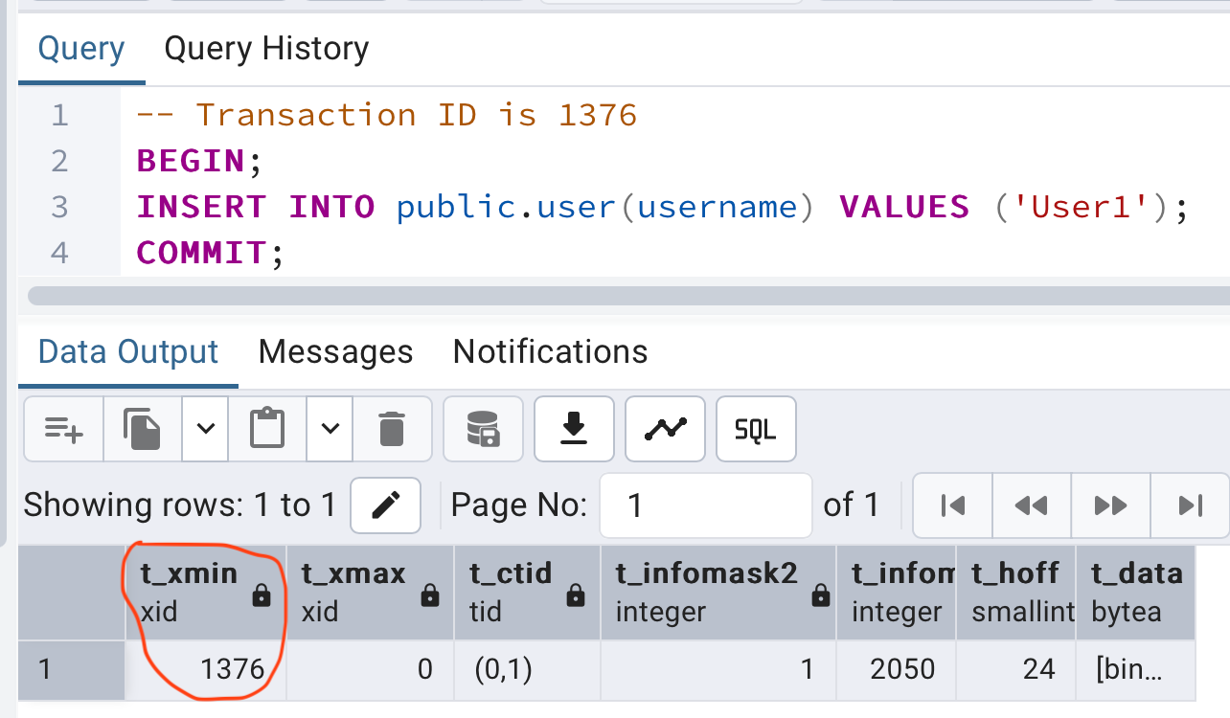Expand the paste options dropdown arrow

[330, 428]
